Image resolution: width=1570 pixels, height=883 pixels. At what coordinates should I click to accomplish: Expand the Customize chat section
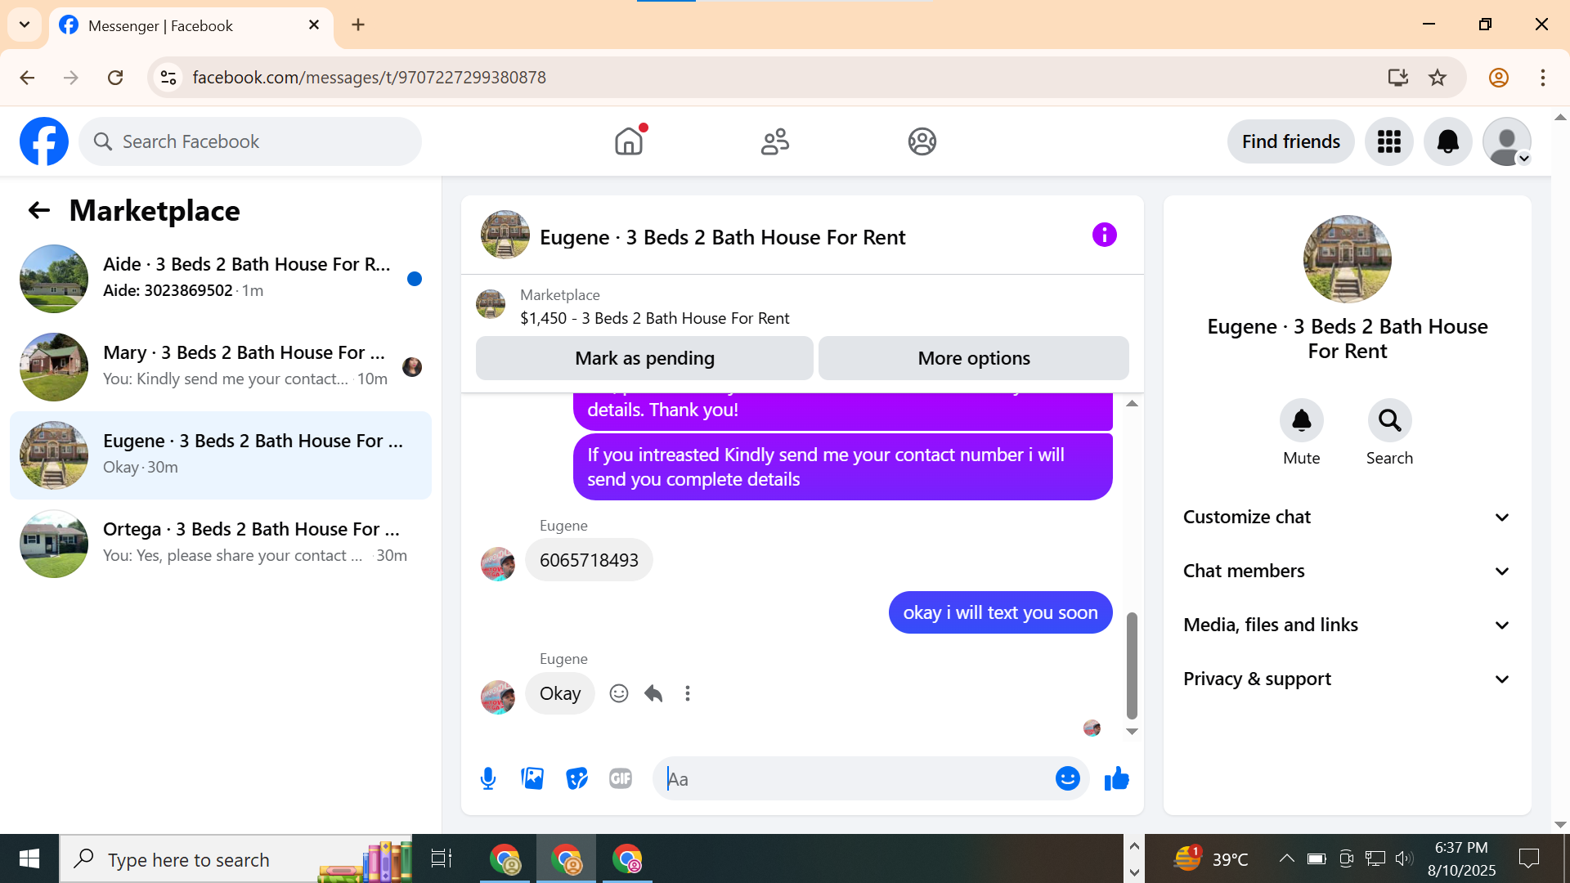1347,517
